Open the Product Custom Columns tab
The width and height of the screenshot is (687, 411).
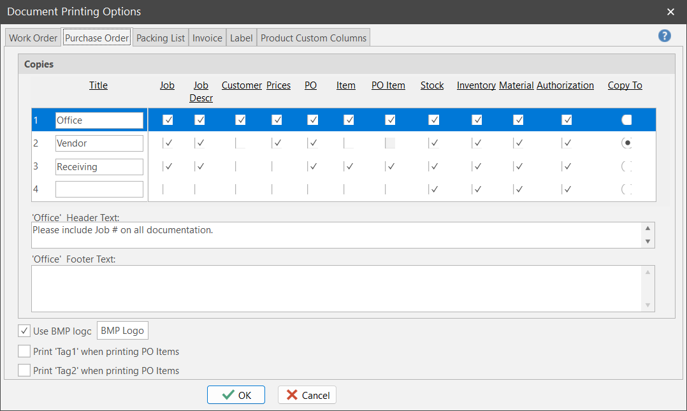(314, 38)
